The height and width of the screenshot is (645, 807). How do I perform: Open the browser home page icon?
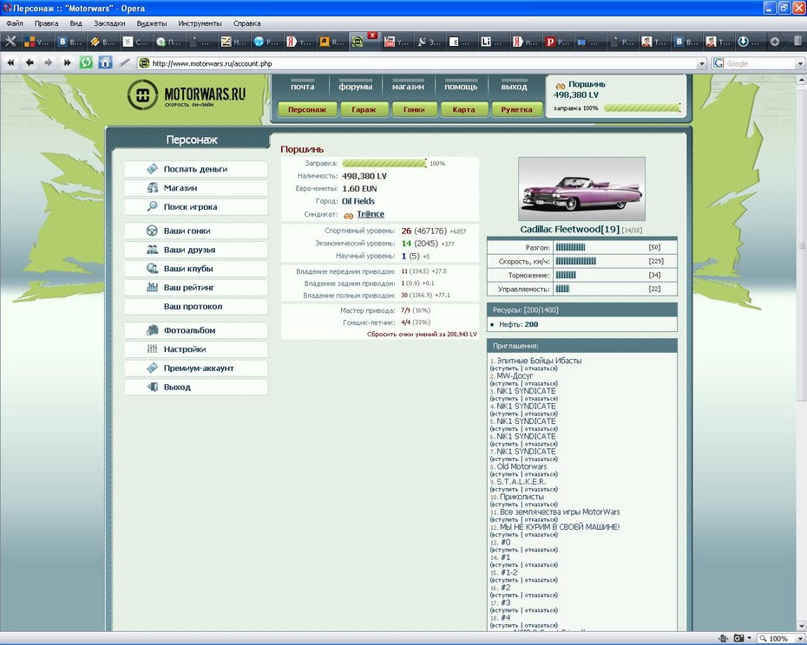105,62
